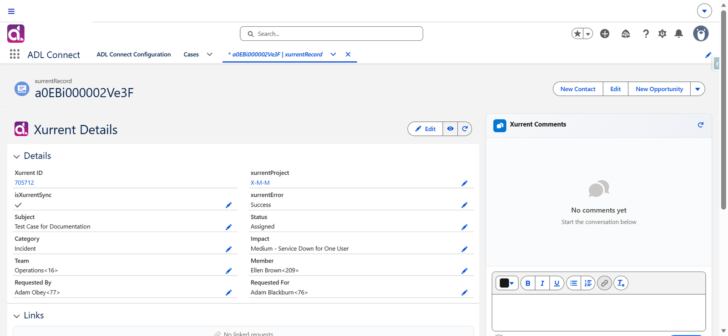The width and height of the screenshot is (728, 336).
Task: Edit the Requested By field pencil
Action: pos(229,292)
